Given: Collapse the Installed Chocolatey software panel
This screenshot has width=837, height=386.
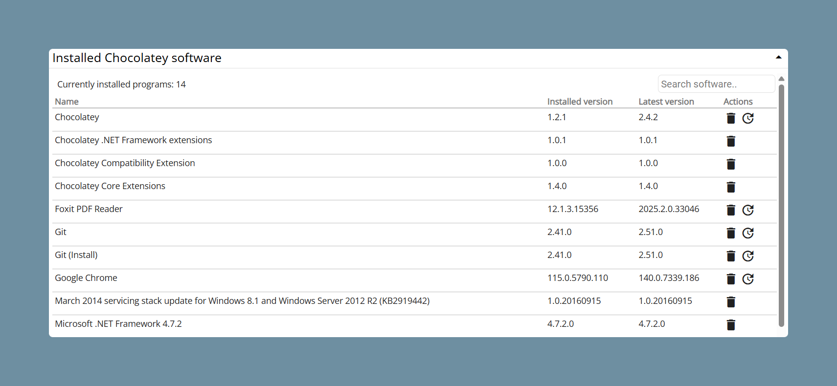Looking at the screenshot, I should coord(778,58).
